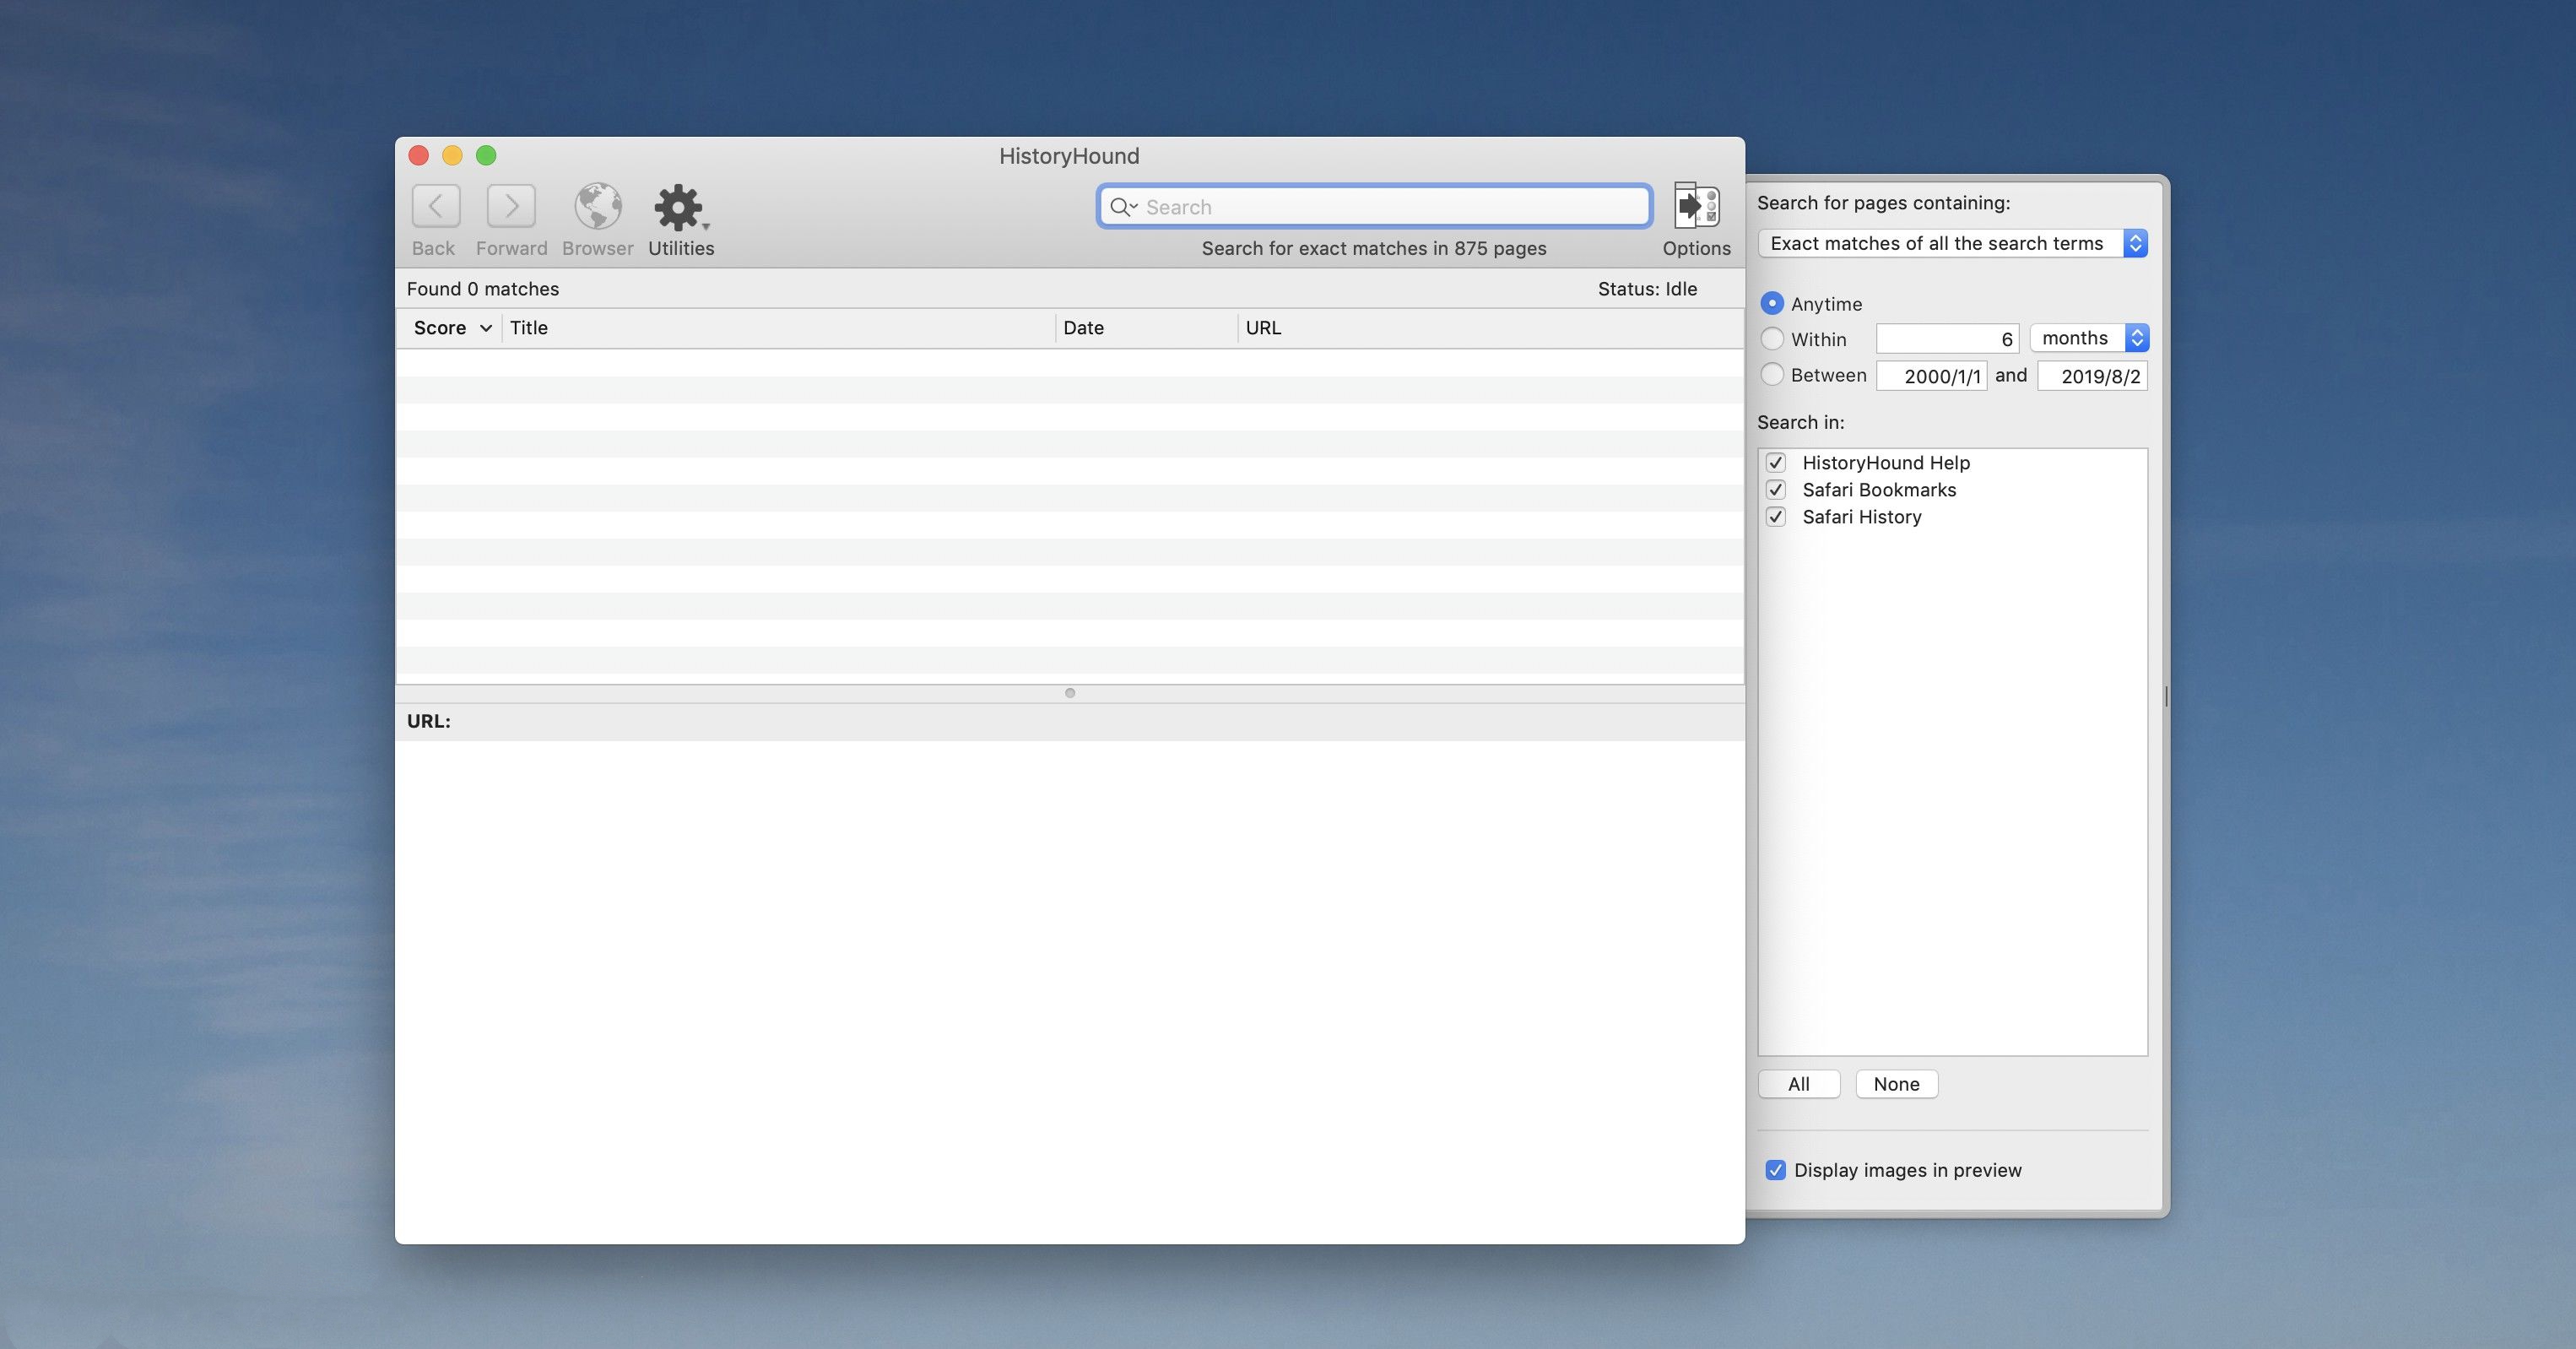Sort by the Date column header
The width and height of the screenshot is (2576, 1349).
pos(1146,328)
